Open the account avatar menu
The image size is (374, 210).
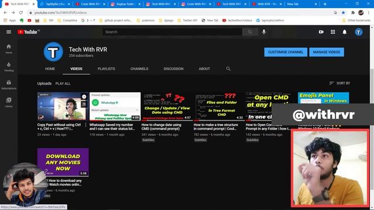point(358,32)
